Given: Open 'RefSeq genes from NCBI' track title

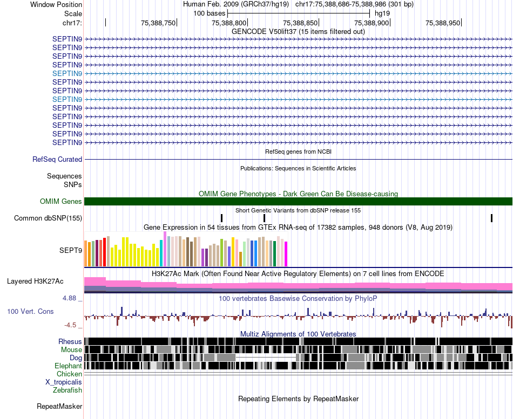Looking at the screenshot, I should coord(298,152).
